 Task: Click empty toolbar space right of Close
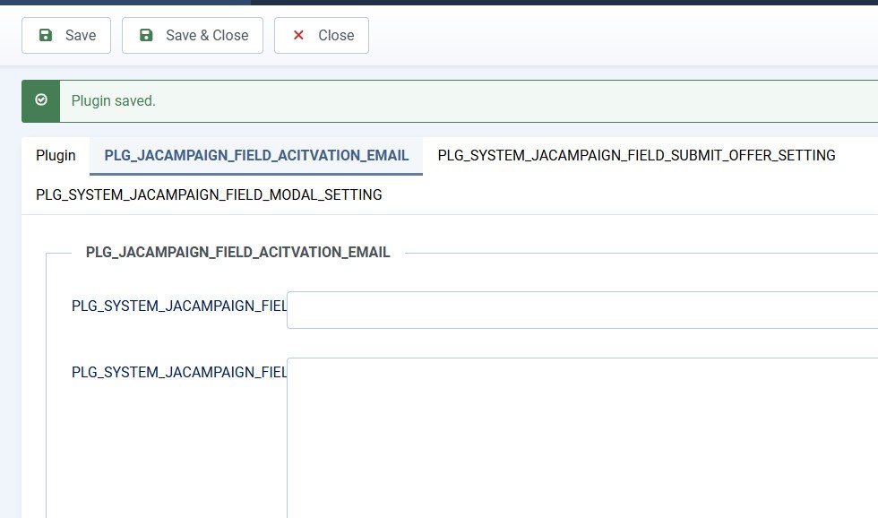coord(627,35)
